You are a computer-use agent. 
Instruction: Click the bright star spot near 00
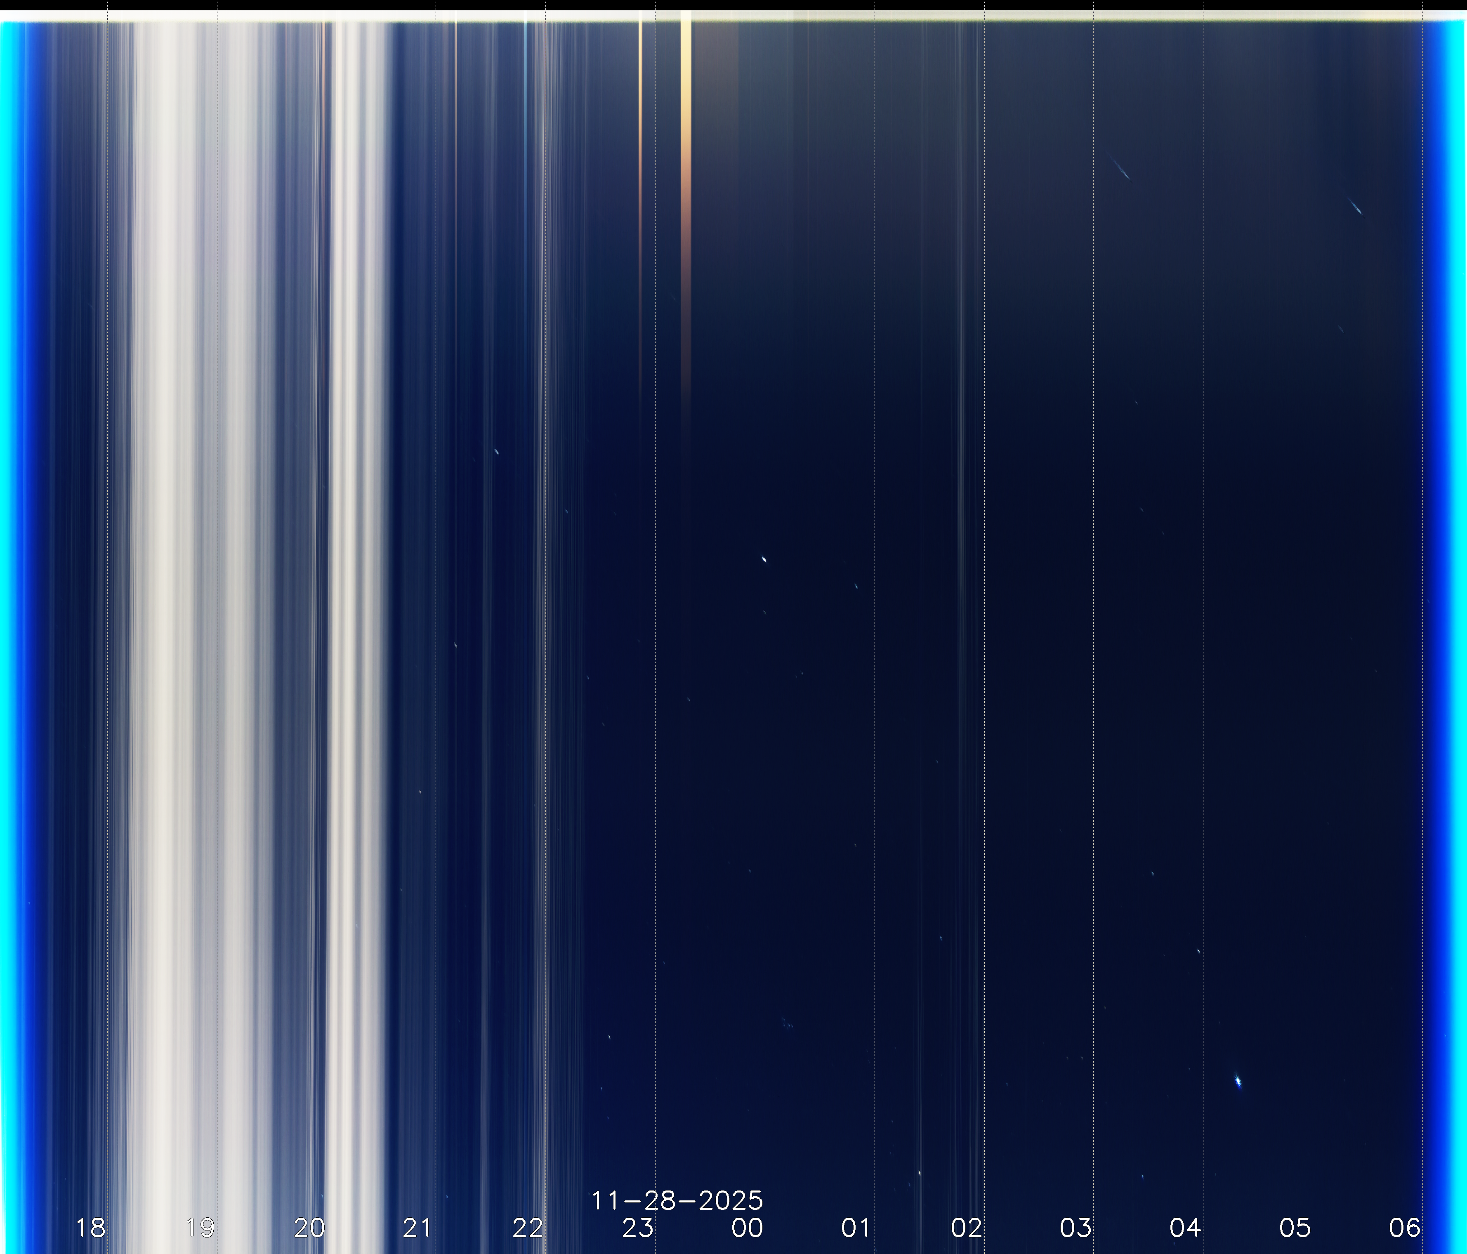(x=763, y=559)
